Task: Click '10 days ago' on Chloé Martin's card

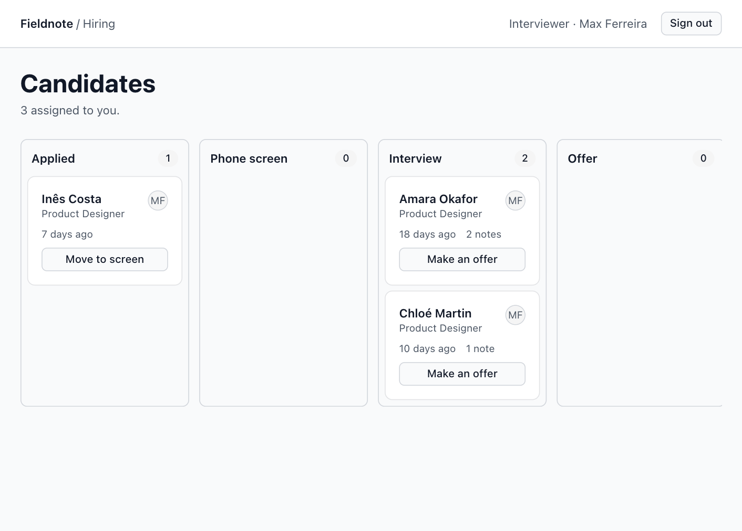Action: (x=427, y=348)
